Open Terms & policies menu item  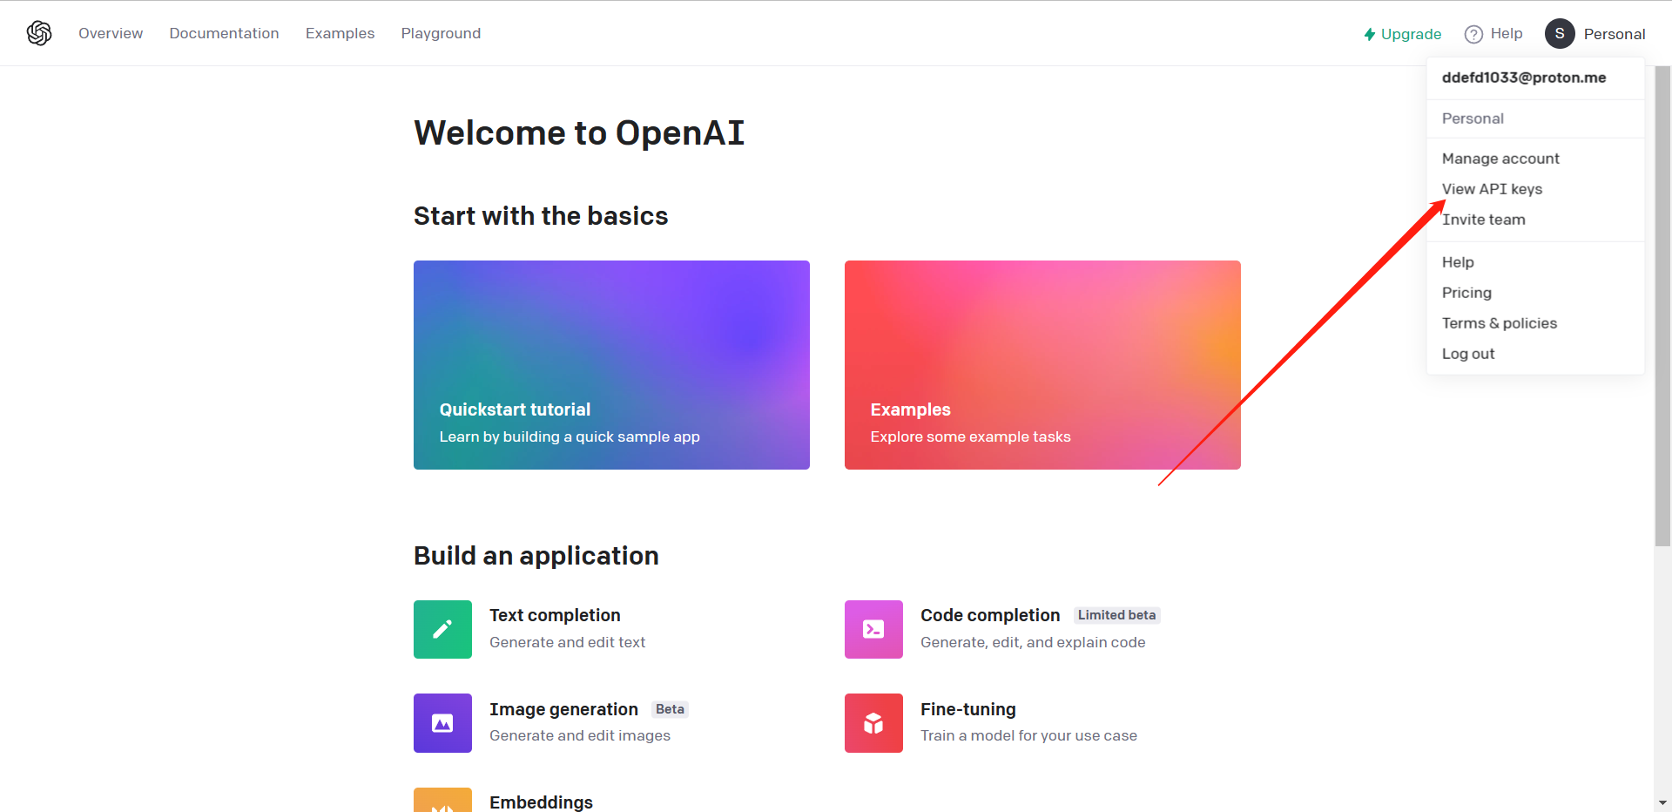[1500, 323]
